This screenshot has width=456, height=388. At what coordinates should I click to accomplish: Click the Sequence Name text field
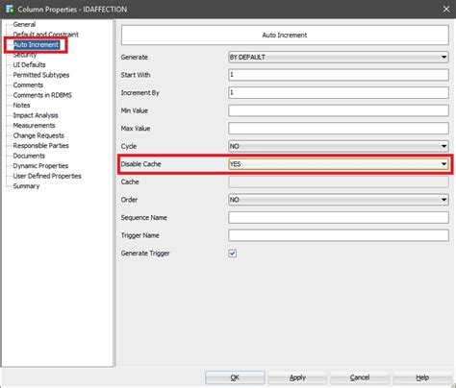[x=339, y=218]
